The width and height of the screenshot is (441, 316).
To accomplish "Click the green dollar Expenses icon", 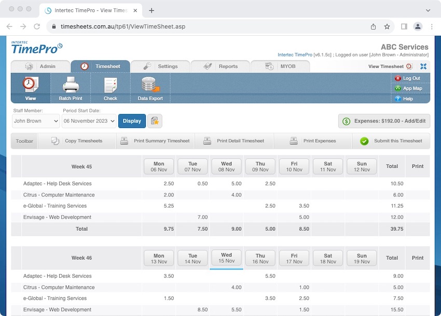I will click(x=346, y=121).
